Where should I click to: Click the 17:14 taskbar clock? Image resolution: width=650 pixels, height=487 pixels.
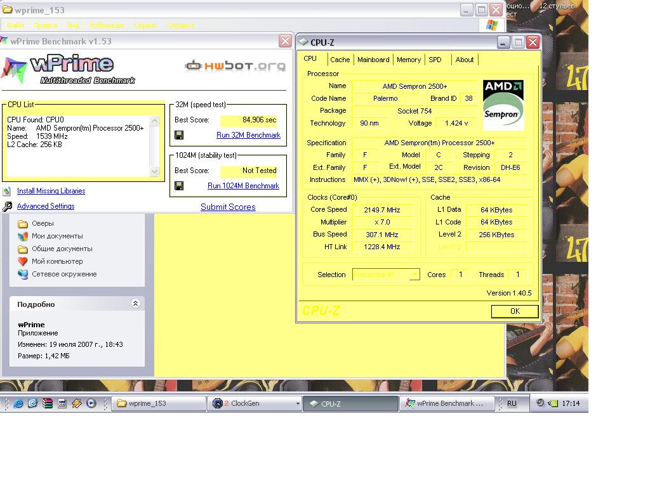[x=571, y=403]
